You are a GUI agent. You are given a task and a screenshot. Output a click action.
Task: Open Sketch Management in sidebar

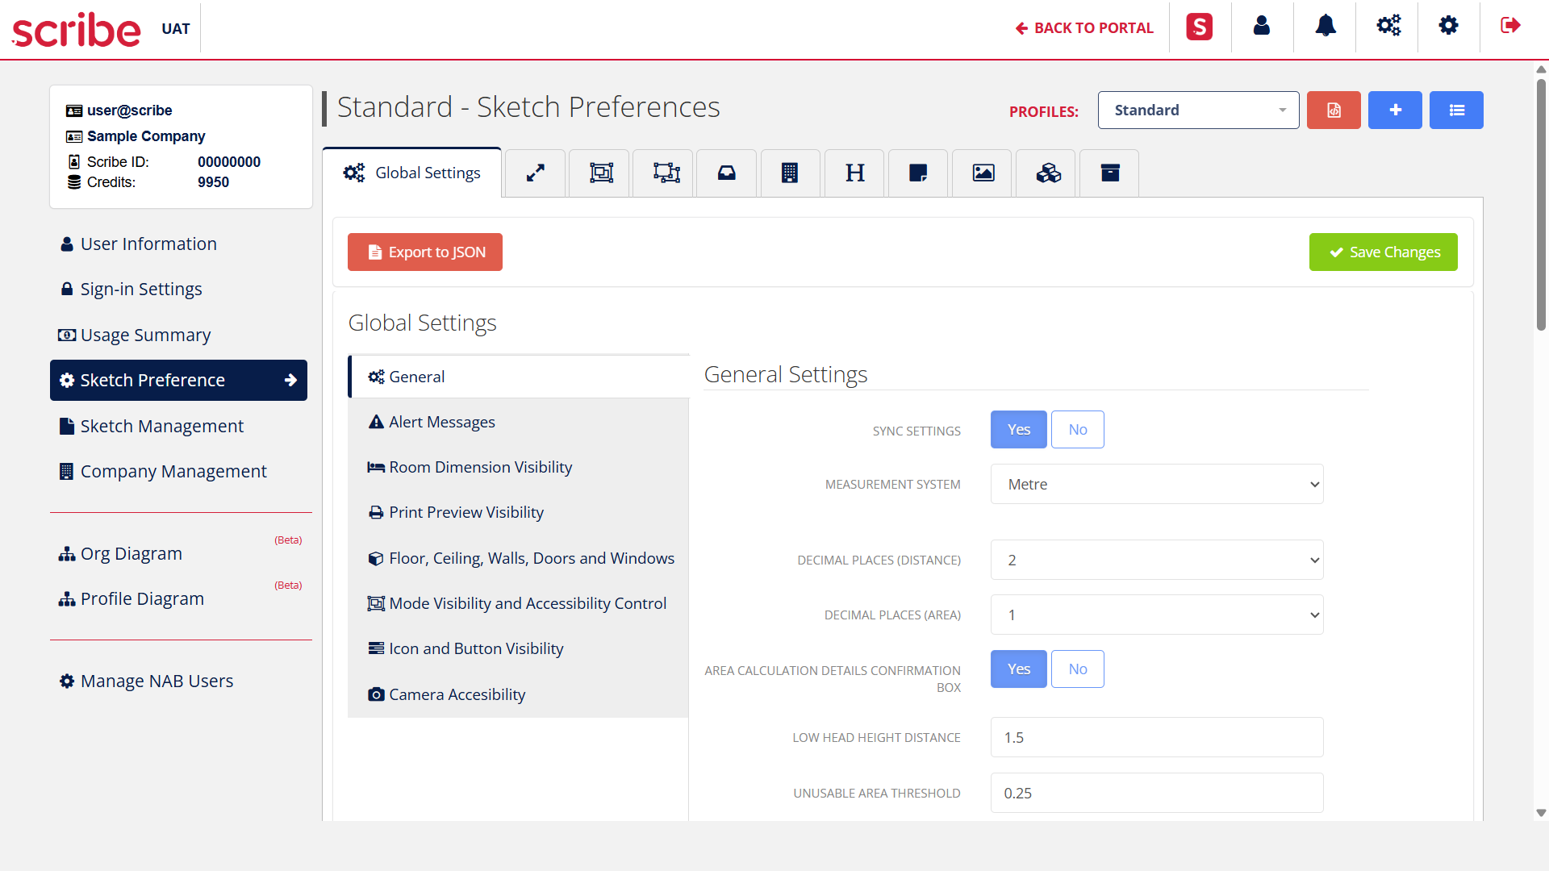pos(161,426)
